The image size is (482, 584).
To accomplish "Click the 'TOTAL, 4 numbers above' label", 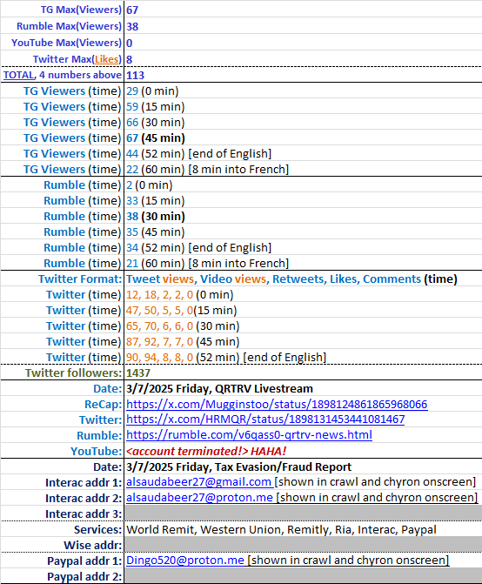I will pyautogui.click(x=63, y=75).
